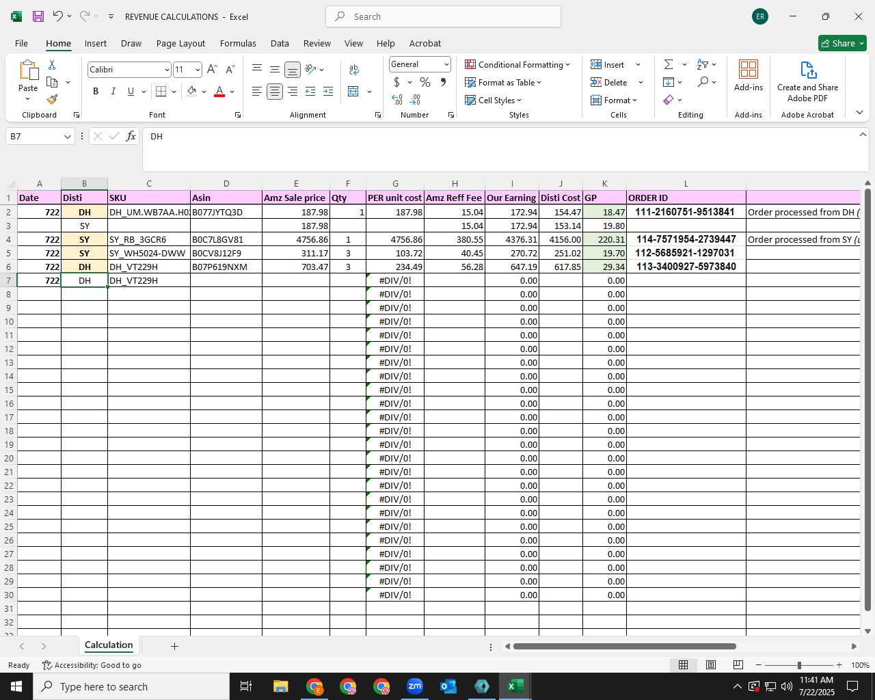Open Cell Styles dropdown
The image size is (875, 700).
(x=494, y=100)
